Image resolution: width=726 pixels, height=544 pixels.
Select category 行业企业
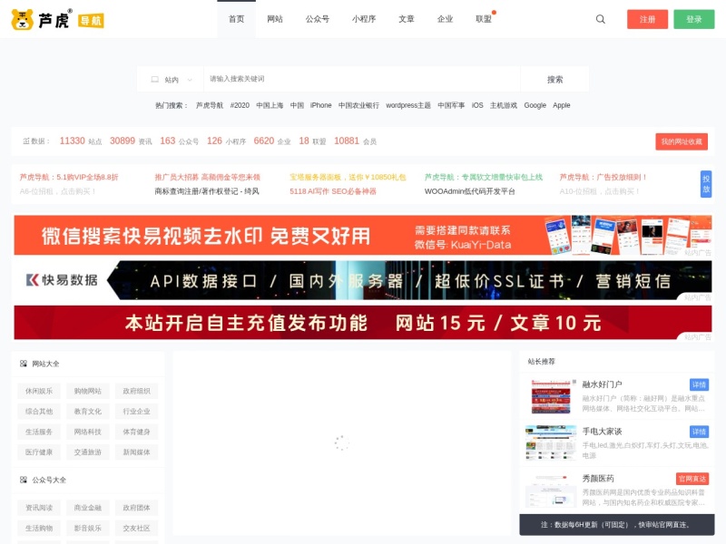137,412
